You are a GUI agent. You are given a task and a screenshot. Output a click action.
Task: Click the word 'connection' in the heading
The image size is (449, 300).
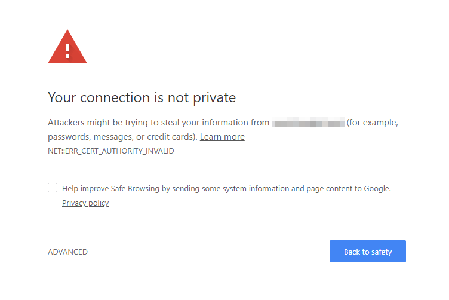tap(115, 97)
